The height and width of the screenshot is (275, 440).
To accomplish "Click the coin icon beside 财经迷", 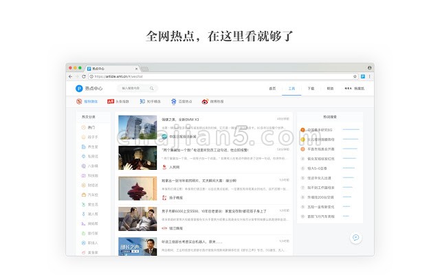I will click(83, 185).
